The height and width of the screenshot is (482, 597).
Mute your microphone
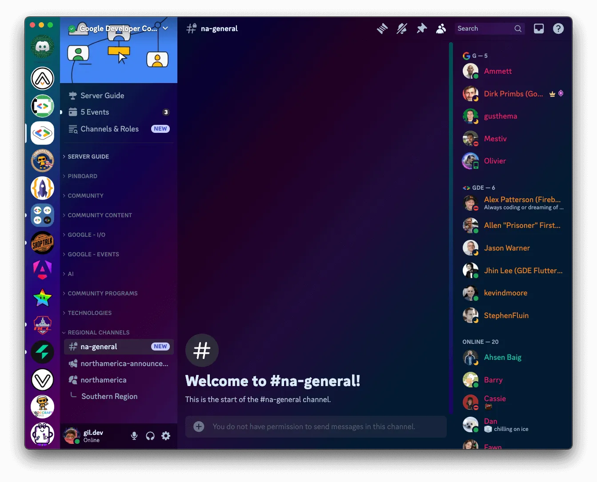[x=134, y=436]
